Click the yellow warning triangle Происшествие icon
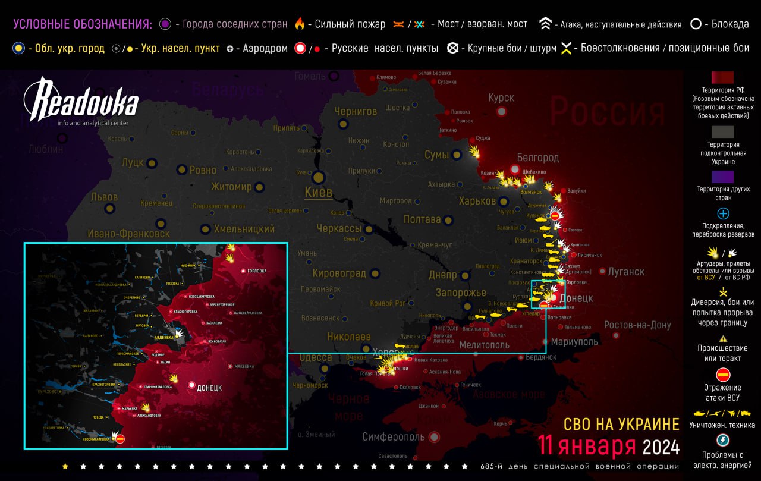This screenshot has height=481, width=761. pyautogui.click(x=723, y=338)
